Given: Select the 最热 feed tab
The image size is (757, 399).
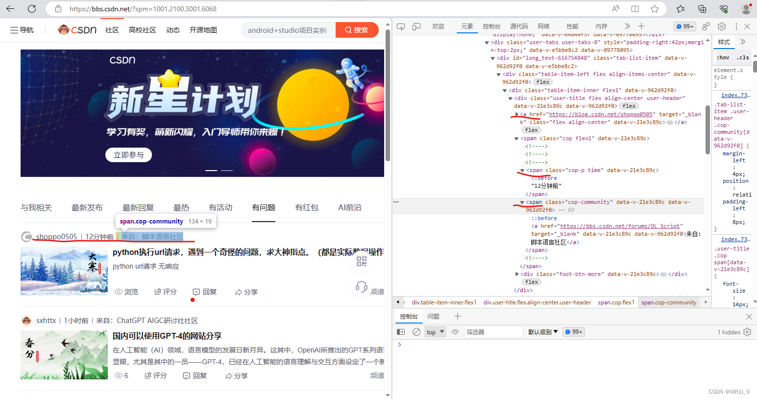Looking at the screenshot, I should 181,208.
